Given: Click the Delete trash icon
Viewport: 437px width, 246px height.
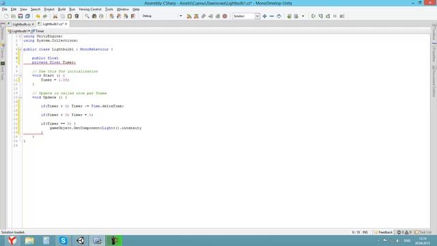Looking at the screenshot, I should (76, 16).
